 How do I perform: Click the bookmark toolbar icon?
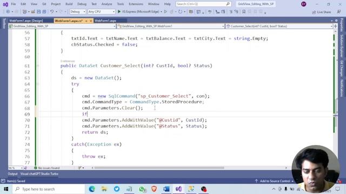(x=244, y=12)
